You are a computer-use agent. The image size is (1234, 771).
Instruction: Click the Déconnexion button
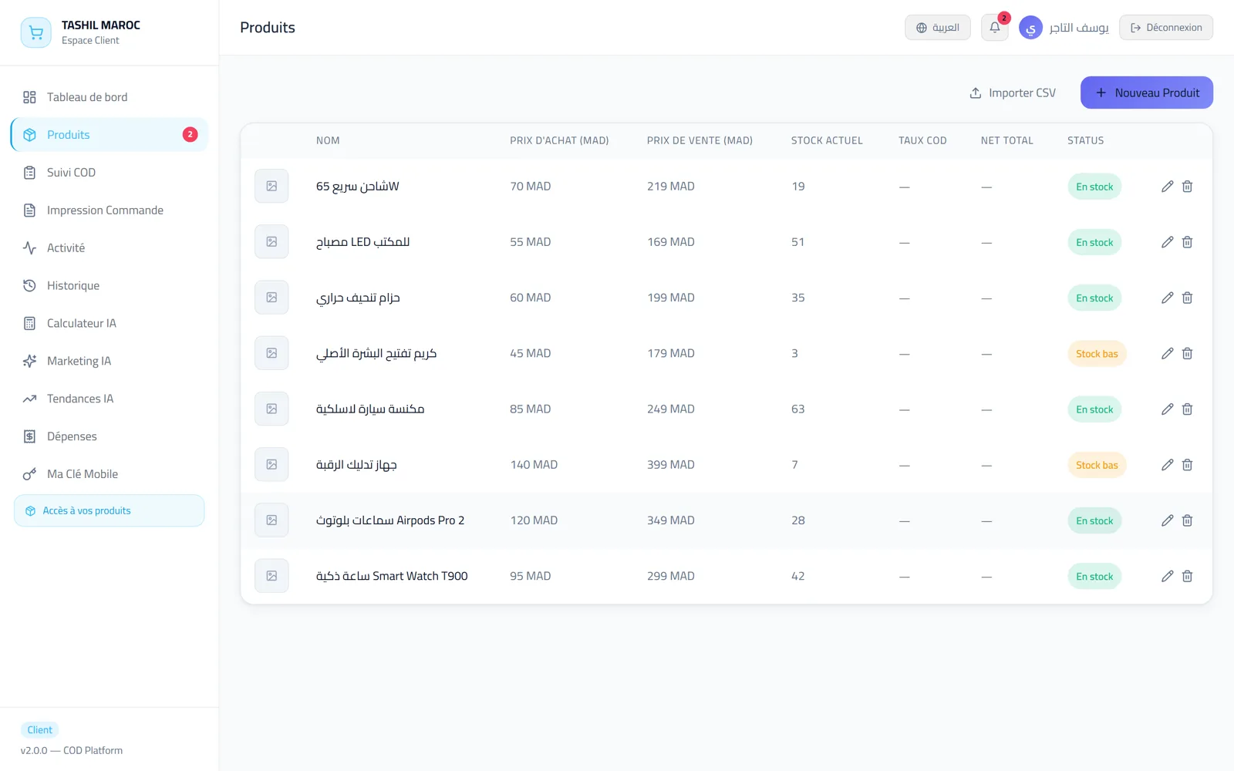[x=1165, y=28]
